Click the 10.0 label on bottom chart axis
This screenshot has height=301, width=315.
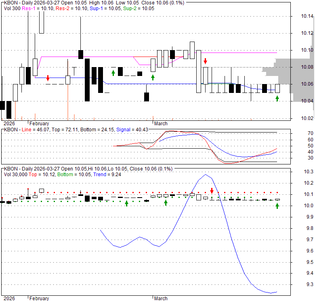(x=309, y=206)
